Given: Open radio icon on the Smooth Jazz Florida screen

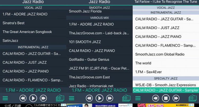Looking at the screenshot, I should tap(126, 98).
